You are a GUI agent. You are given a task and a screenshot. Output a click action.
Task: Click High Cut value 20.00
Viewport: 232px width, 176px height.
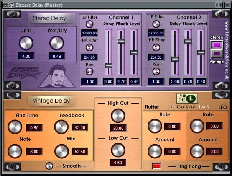pos(118,128)
